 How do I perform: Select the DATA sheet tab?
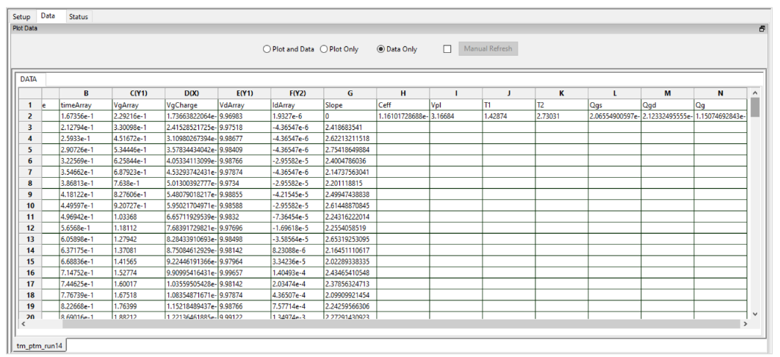(29, 79)
